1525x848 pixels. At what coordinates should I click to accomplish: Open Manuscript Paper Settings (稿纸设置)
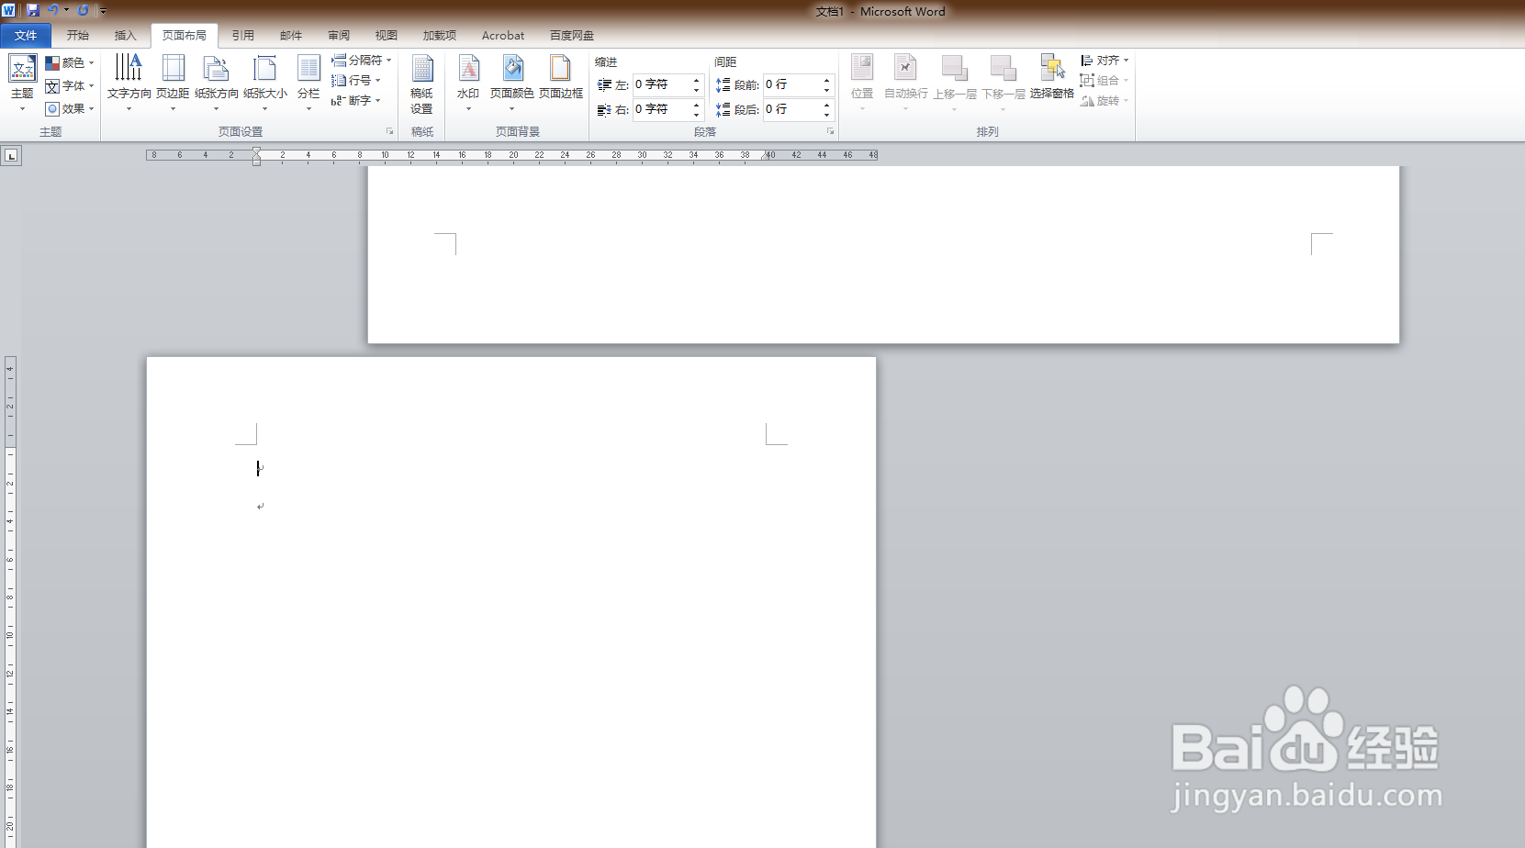[x=421, y=84]
